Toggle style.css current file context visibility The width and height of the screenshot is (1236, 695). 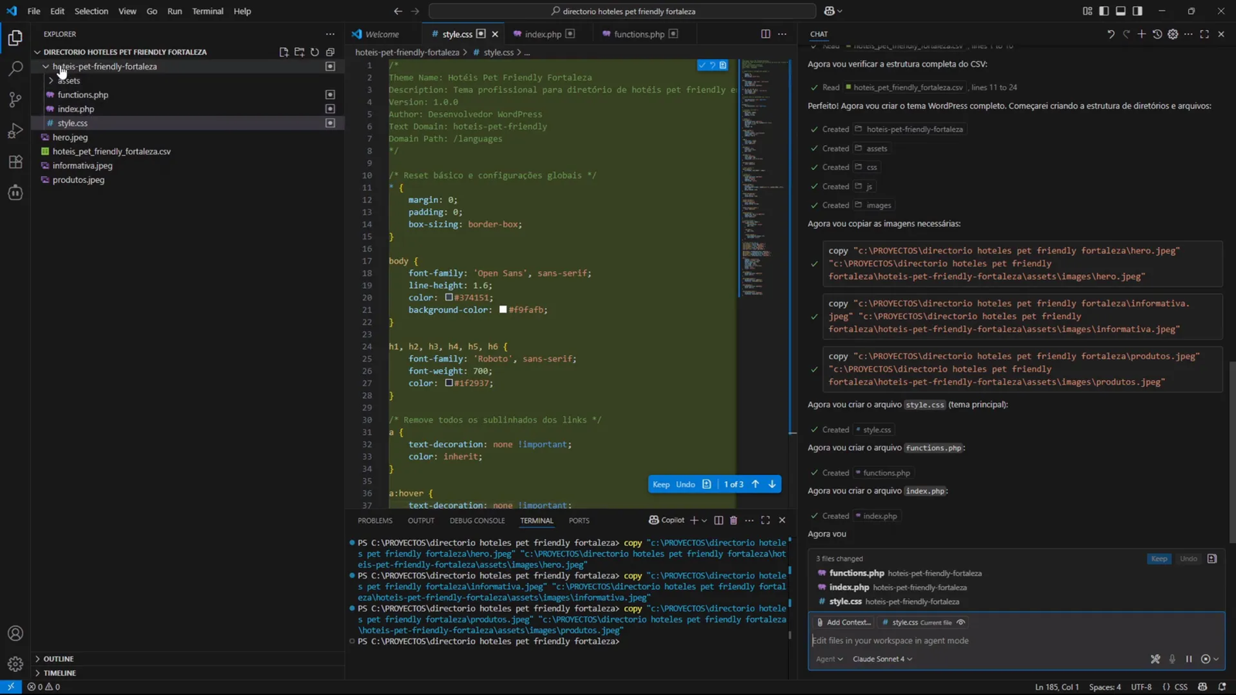pos(961,622)
